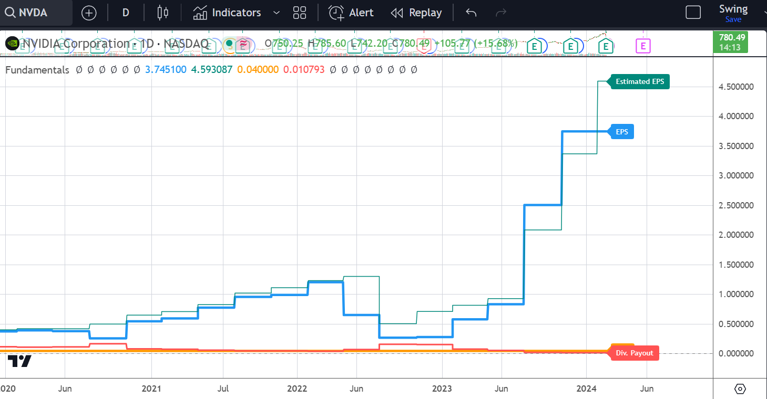The image size is (767, 399).
Task: Click the compare or add symbol plus icon
Action: [x=89, y=13]
